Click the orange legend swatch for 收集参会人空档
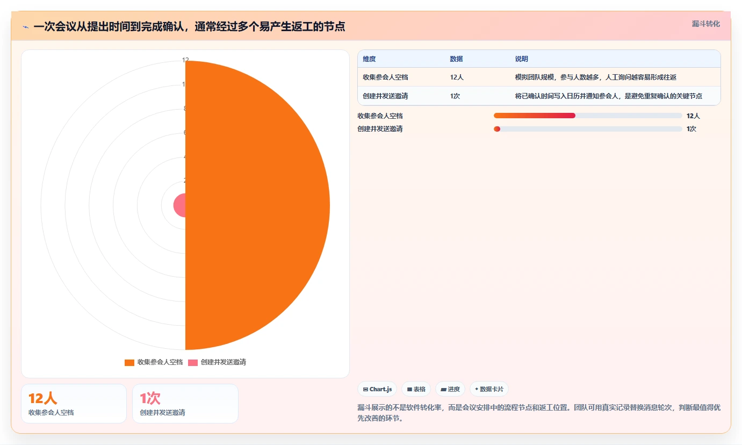 (129, 362)
